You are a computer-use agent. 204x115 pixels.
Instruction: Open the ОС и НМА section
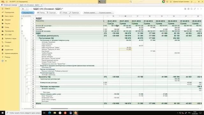[8, 35]
